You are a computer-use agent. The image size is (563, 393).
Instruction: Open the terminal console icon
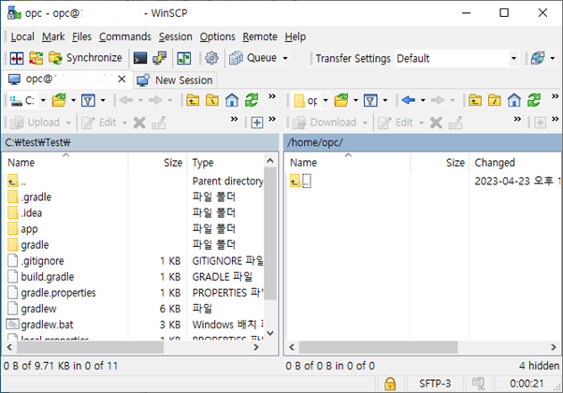[x=140, y=58]
